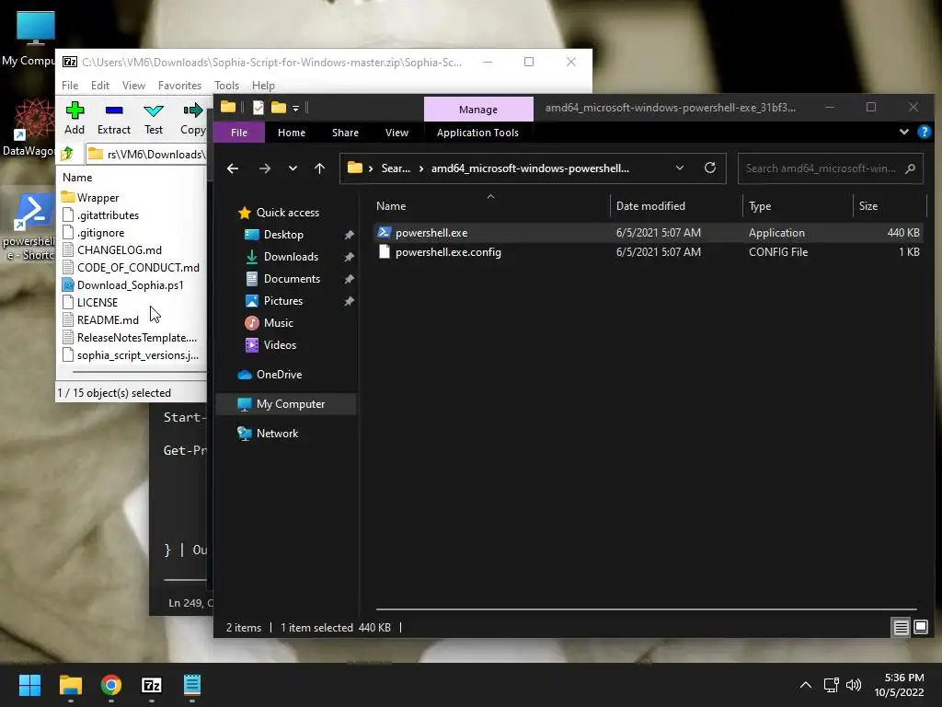
Task: Click the Quick Access Properties icon
Action: (x=258, y=108)
